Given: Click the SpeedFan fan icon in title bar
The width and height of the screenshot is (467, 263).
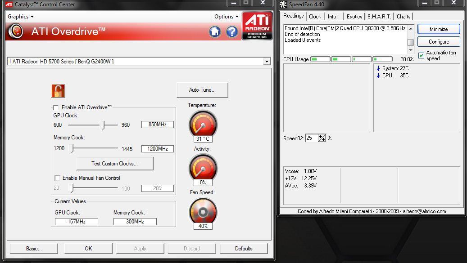Looking at the screenshot, I should tap(283, 4).
